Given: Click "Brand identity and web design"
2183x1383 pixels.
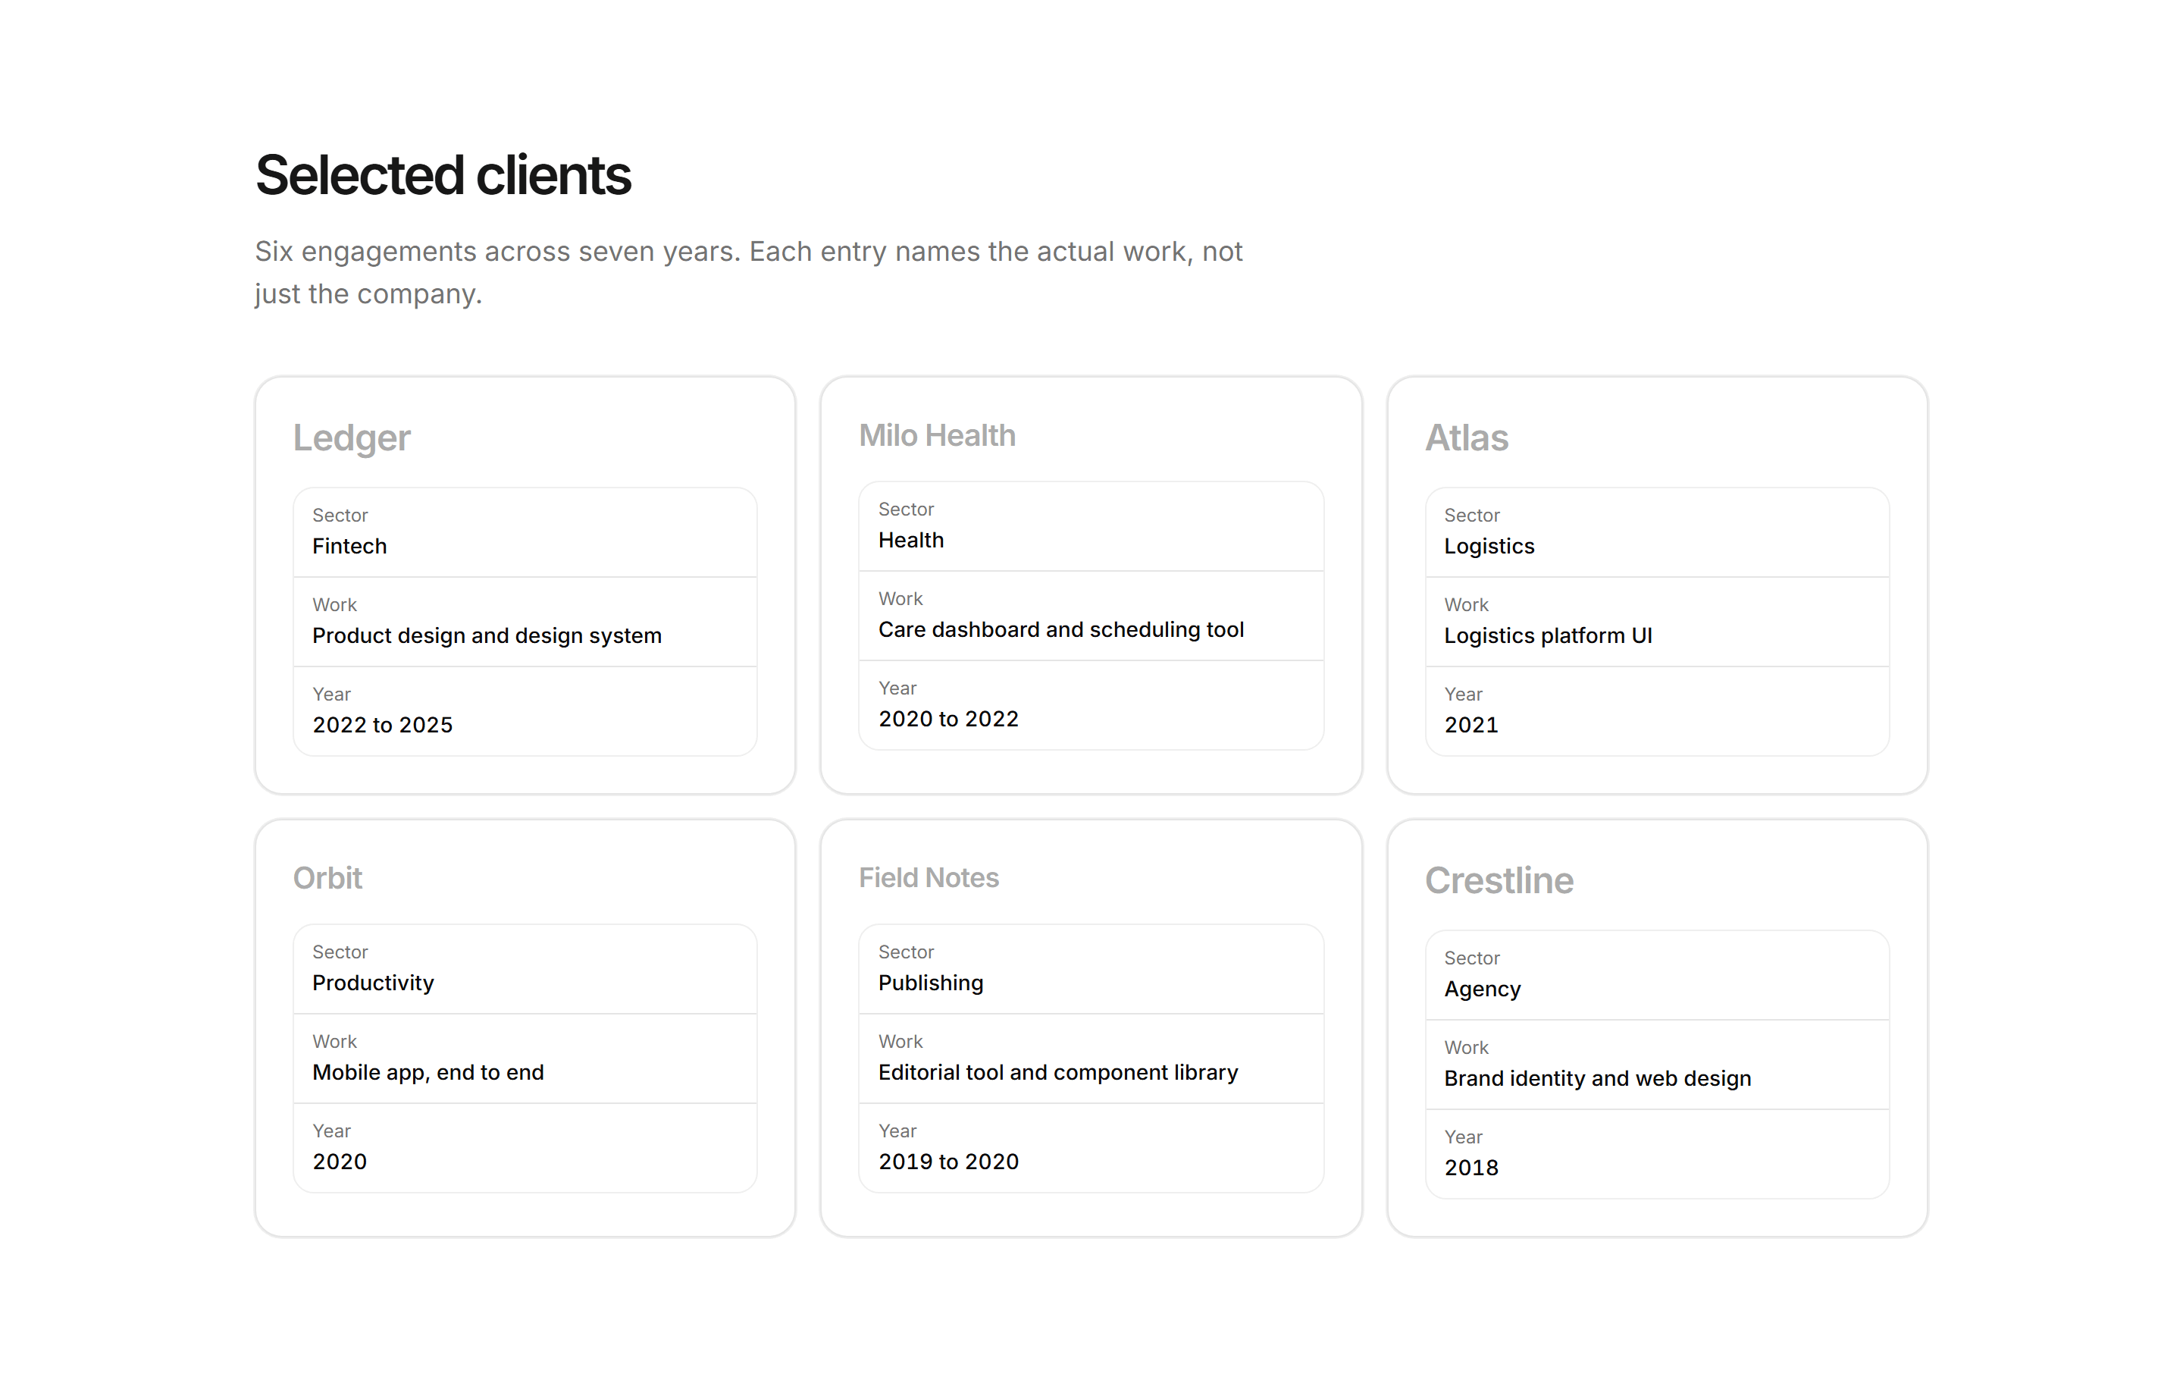Looking at the screenshot, I should pos(1597,1078).
